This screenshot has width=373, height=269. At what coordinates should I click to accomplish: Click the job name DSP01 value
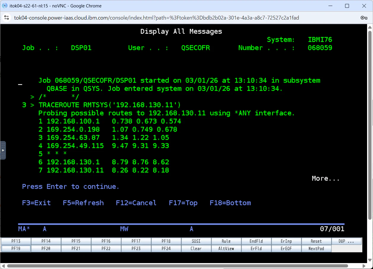click(x=81, y=48)
